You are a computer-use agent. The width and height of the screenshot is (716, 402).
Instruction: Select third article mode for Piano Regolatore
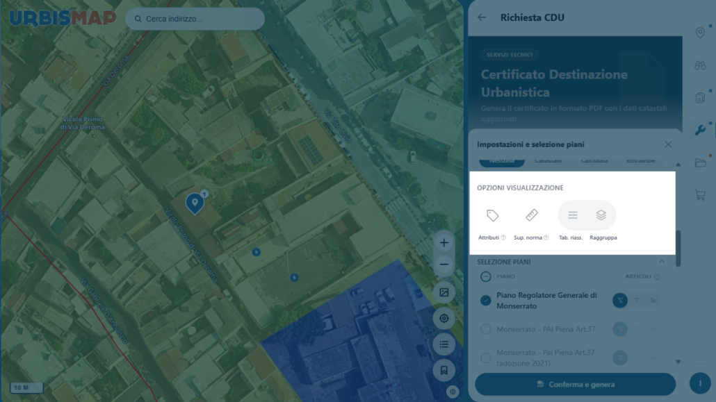(653, 300)
